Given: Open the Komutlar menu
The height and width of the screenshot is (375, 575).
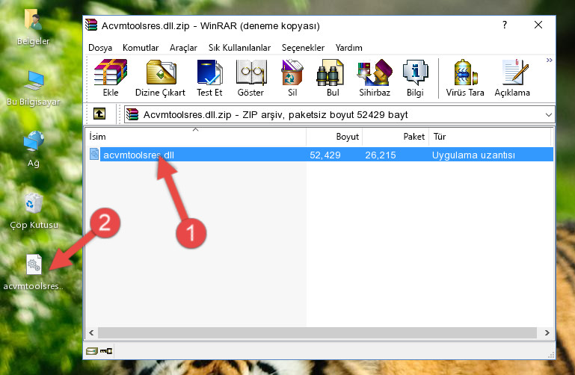Looking at the screenshot, I should click(x=141, y=48).
